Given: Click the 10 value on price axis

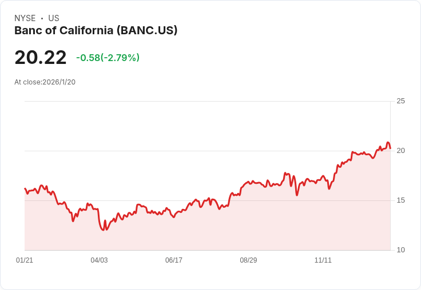Looking at the screenshot, I should click(x=400, y=250).
